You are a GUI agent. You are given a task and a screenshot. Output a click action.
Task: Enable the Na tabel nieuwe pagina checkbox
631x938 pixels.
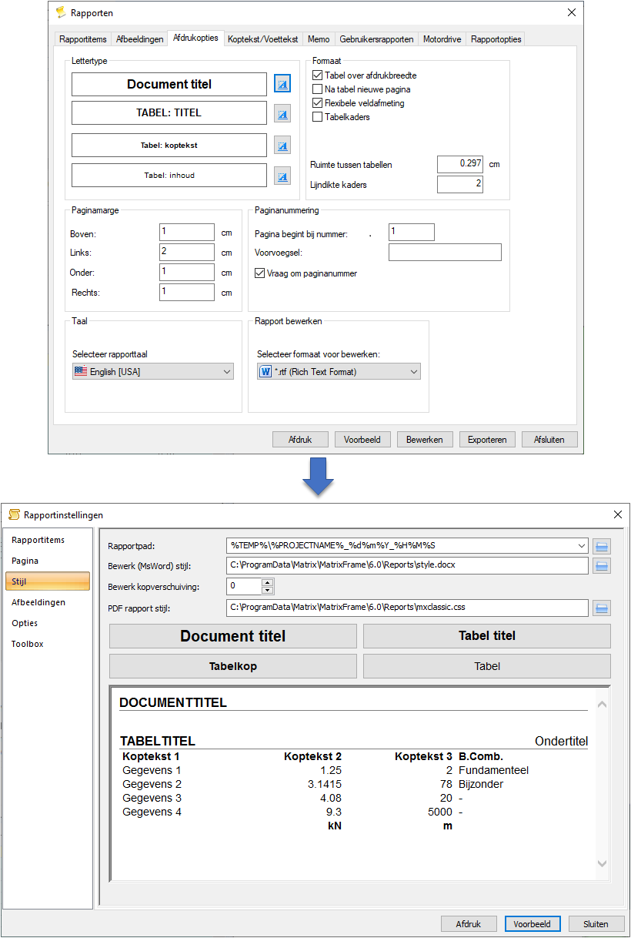317,89
